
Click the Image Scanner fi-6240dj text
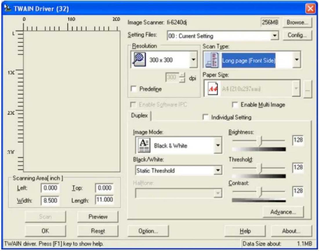[157, 22]
